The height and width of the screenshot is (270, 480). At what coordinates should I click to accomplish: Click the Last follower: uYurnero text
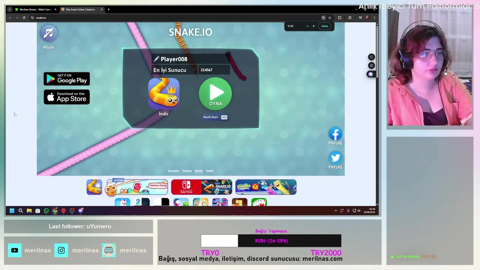(x=80, y=226)
